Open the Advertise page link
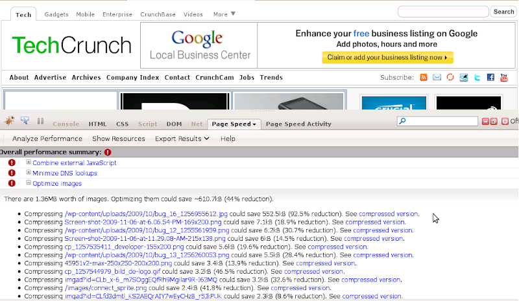This screenshot has width=519, height=301. click(50, 77)
